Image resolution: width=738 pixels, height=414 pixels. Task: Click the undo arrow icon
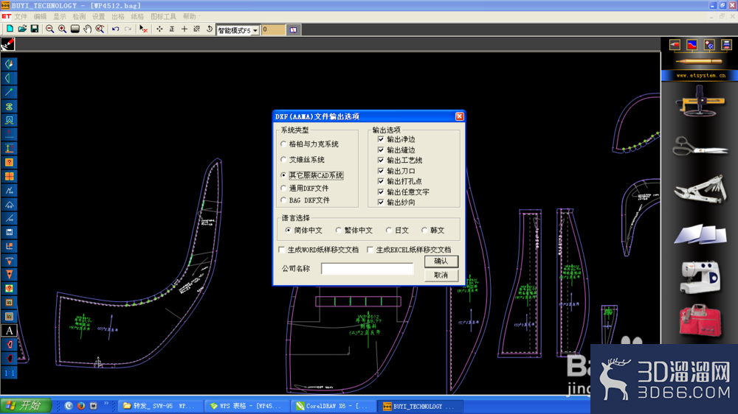click(x=115, y=29)
